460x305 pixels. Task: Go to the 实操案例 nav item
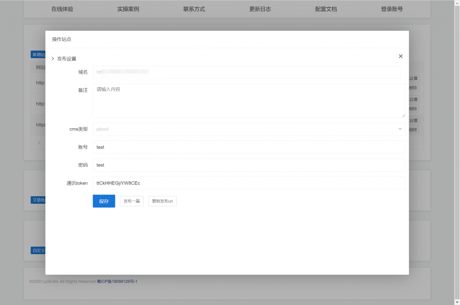[x=128, y=9]
